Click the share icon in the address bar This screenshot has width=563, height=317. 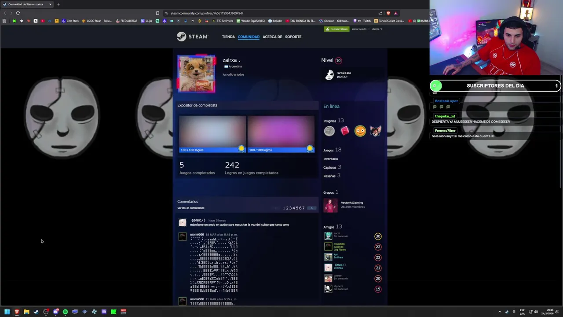click(x=380, y=13)
